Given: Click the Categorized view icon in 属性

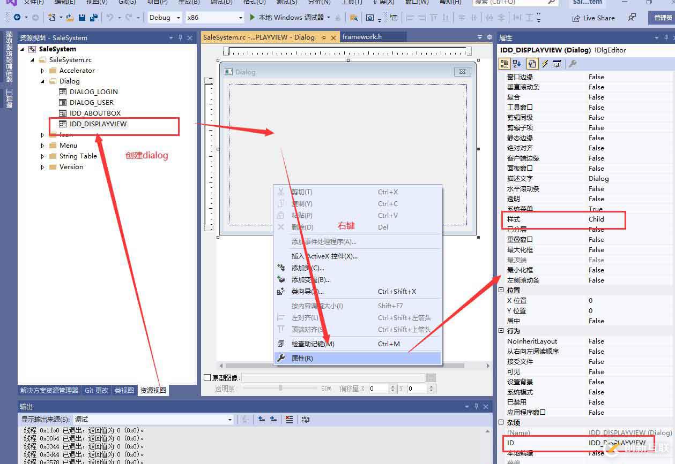Looking at the screenshot, I should tap(504, 64).
